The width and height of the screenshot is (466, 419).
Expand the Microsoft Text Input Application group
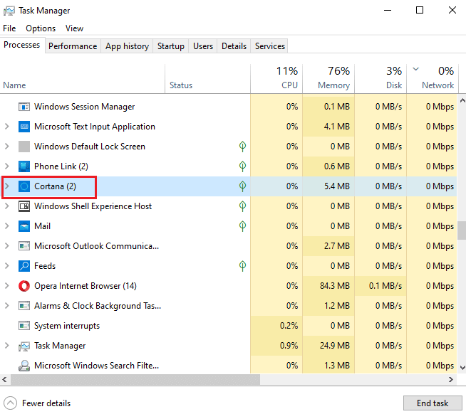(x=7, y=127)
